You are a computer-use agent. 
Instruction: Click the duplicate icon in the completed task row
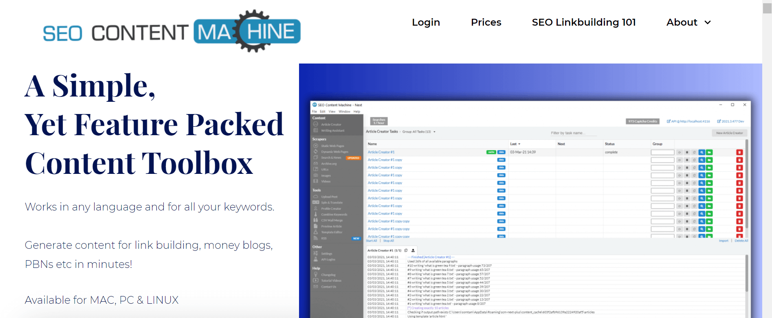point(694,152)
